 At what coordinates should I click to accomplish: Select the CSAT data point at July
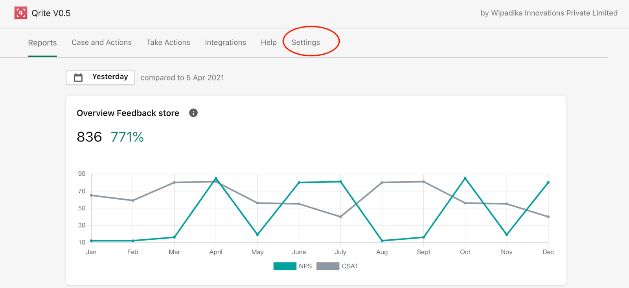(340, 217)
